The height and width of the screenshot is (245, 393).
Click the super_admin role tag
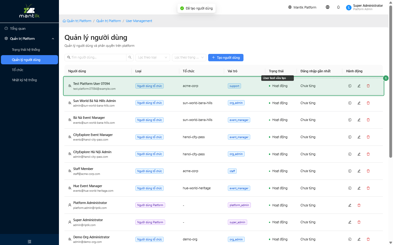coord(237,222)
